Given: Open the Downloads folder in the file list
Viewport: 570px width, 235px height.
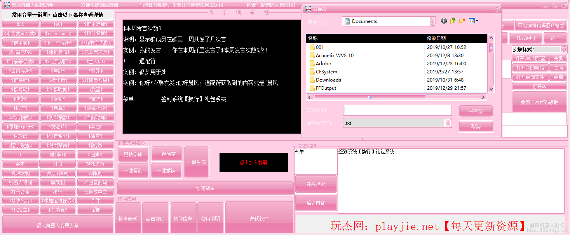Looking at the screenshot, I should [x=328, y=80].
